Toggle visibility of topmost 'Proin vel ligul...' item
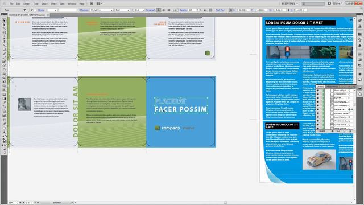The width and height of the screenshot is (364, 205). pos(318,91)
